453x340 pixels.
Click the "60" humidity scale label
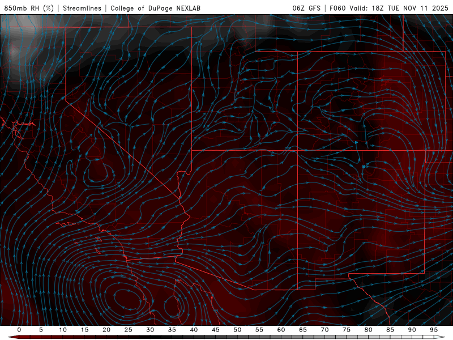(x=281, y=330)
